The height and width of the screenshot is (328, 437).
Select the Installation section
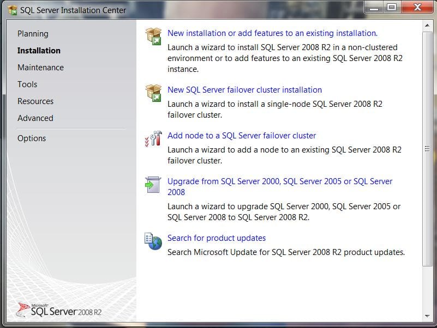click(x=39, y=50)
